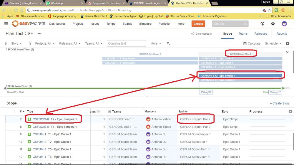Open the Tempo menu
The height and width of the screenshot is (165, 294).
click(x=111, y=24)
